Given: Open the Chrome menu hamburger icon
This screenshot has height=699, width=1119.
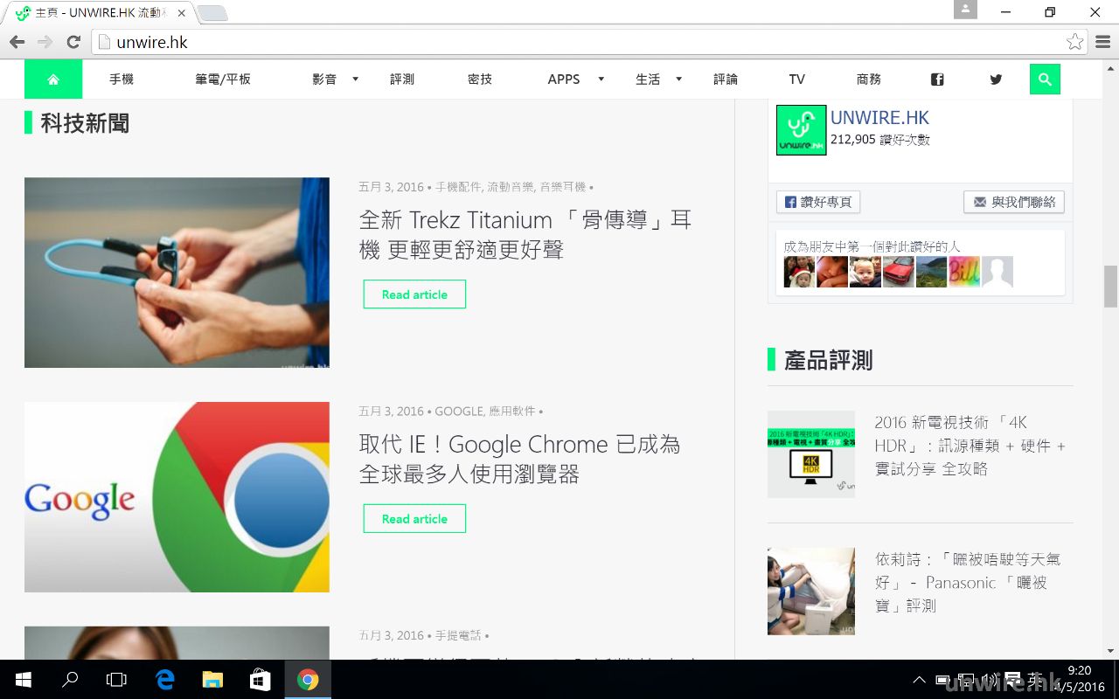Looking at the screenshot, I should [1102, 42].
